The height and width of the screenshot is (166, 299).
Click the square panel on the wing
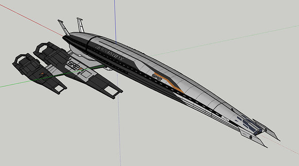coord(85,74)
